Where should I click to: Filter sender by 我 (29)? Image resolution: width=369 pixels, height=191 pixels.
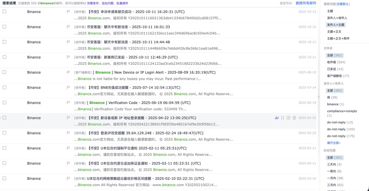click(332, 97)
